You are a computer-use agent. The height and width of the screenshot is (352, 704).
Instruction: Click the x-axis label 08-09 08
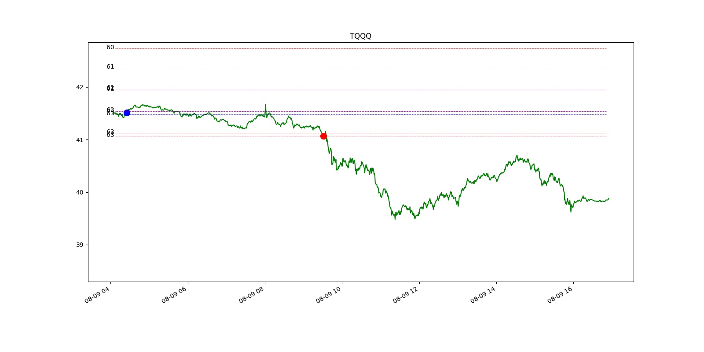(x=252, y=294)
